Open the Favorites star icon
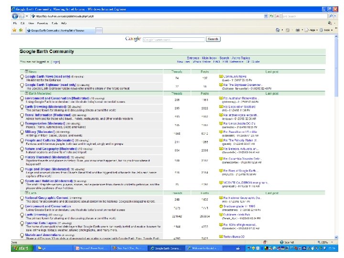 [x=14, y=30]
